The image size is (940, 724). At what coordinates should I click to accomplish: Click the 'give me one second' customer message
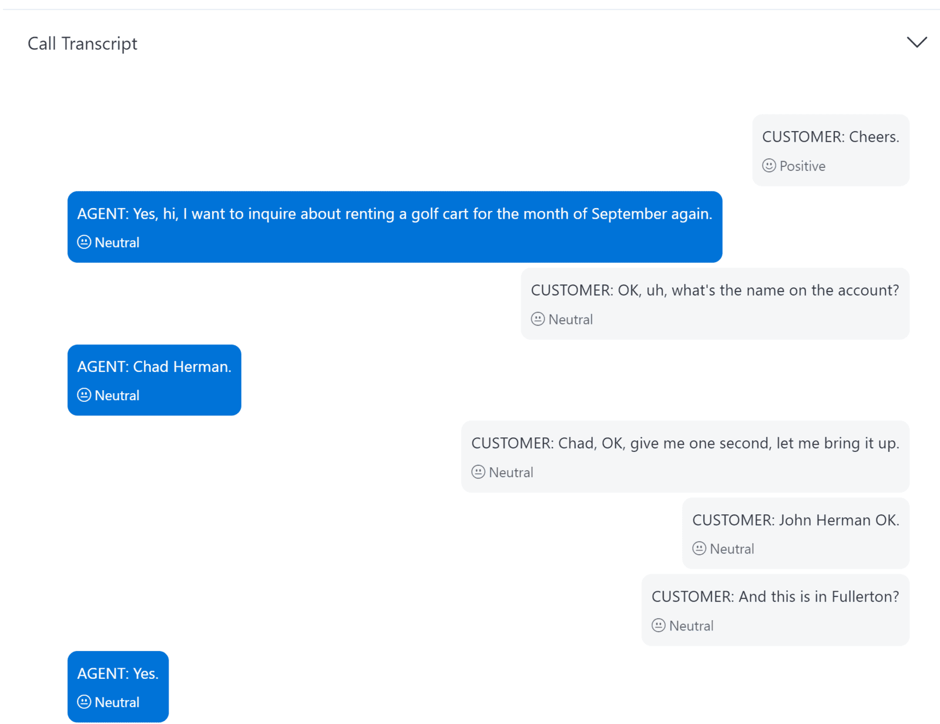(x=685, y=443)
